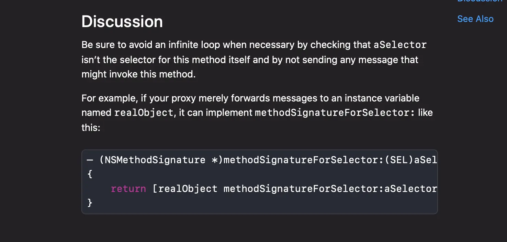Click the pink return keyword in the code

click(x=128, y=189)
